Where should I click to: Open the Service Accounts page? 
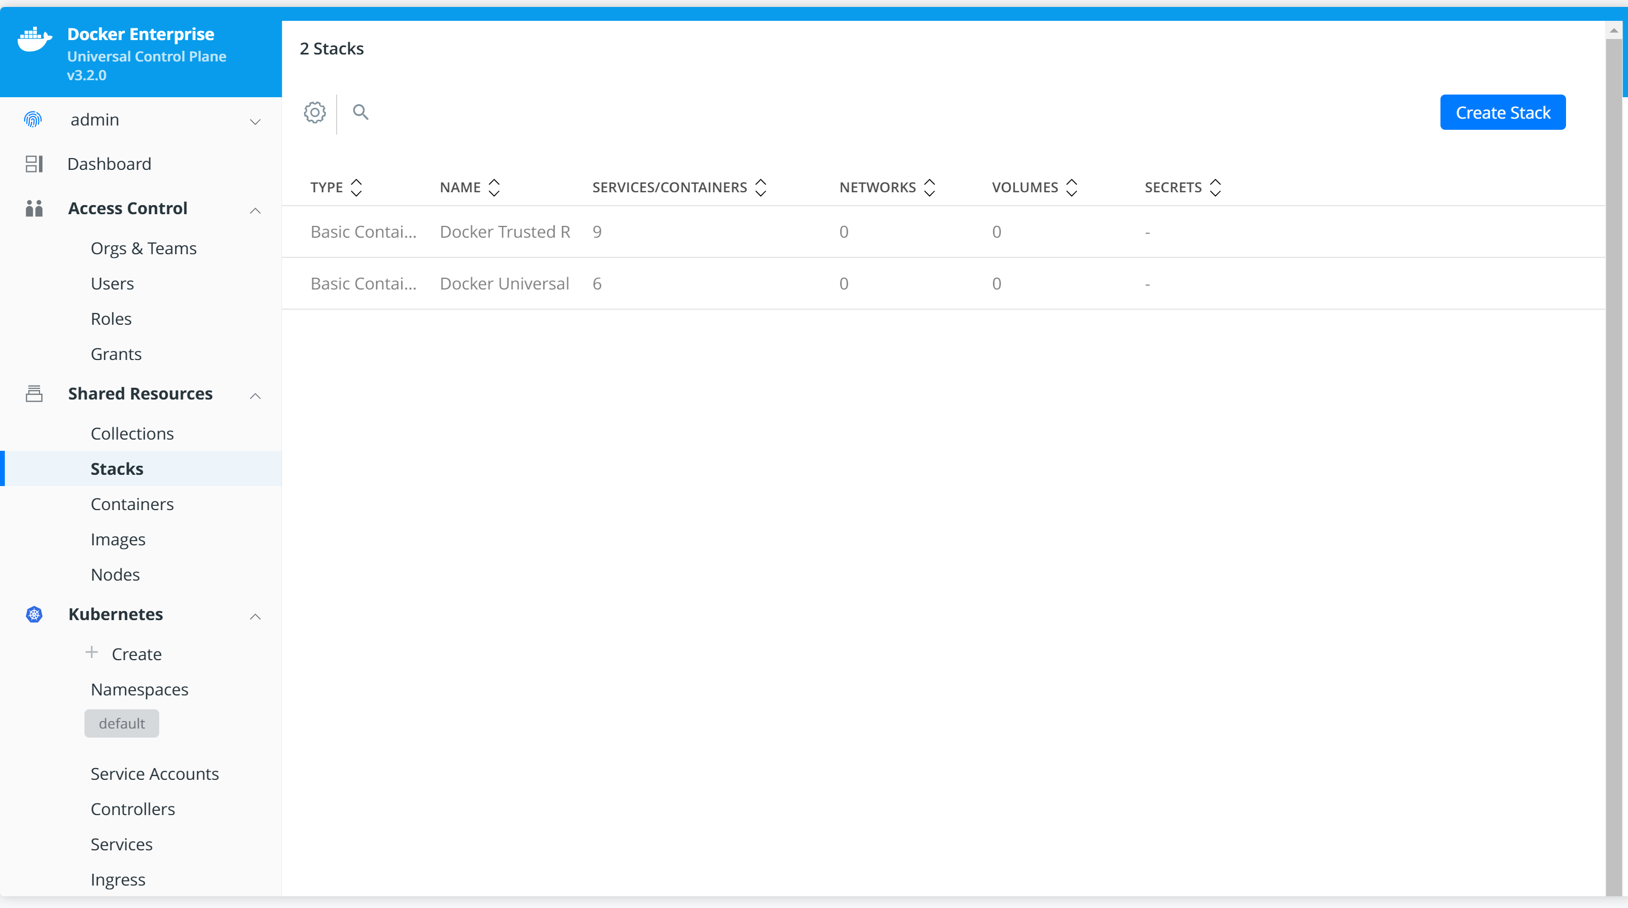(x=154, y=773)
